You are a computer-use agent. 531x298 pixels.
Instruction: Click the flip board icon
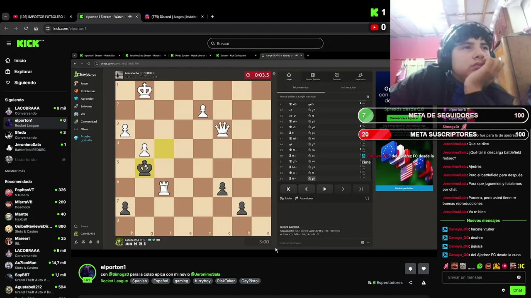click(x=367, y=198)
